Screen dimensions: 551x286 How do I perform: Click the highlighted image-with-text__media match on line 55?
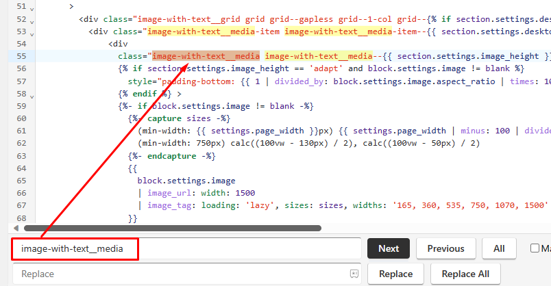tap(206, 56)
